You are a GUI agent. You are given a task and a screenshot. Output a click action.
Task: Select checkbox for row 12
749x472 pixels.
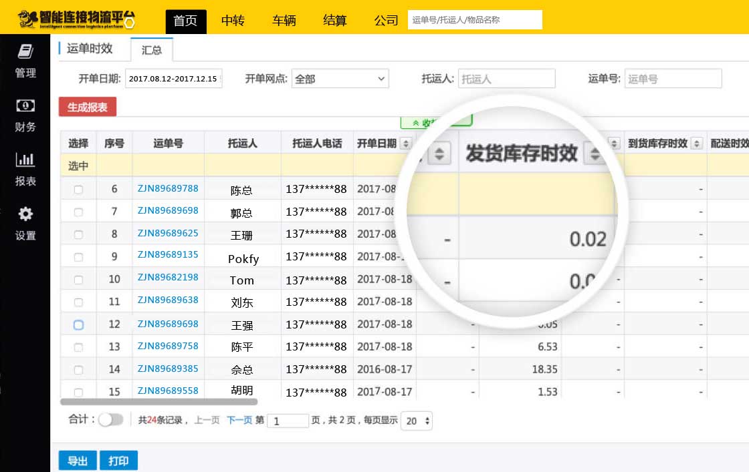pyautogui.click(x=78, y=325)
